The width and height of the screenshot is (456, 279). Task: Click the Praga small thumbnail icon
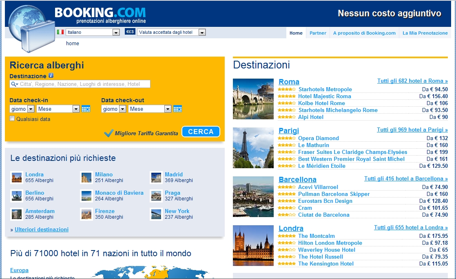coord(156,196)
